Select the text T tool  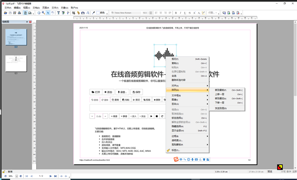58,13
